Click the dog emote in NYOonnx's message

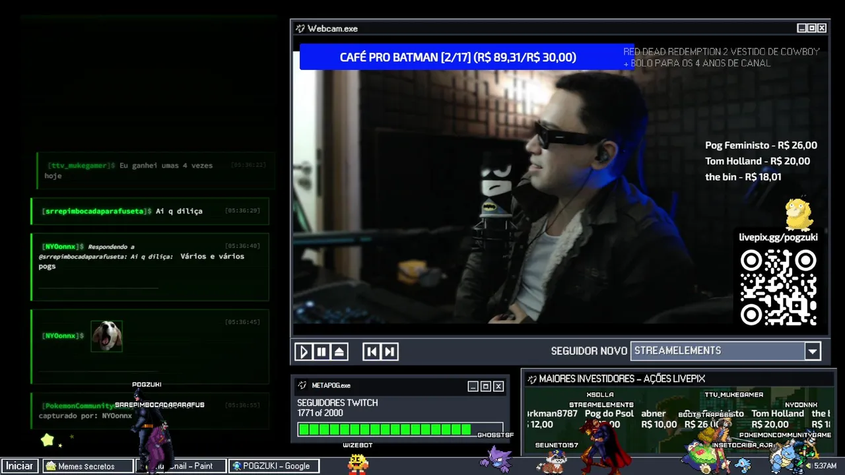pos(106,336)
